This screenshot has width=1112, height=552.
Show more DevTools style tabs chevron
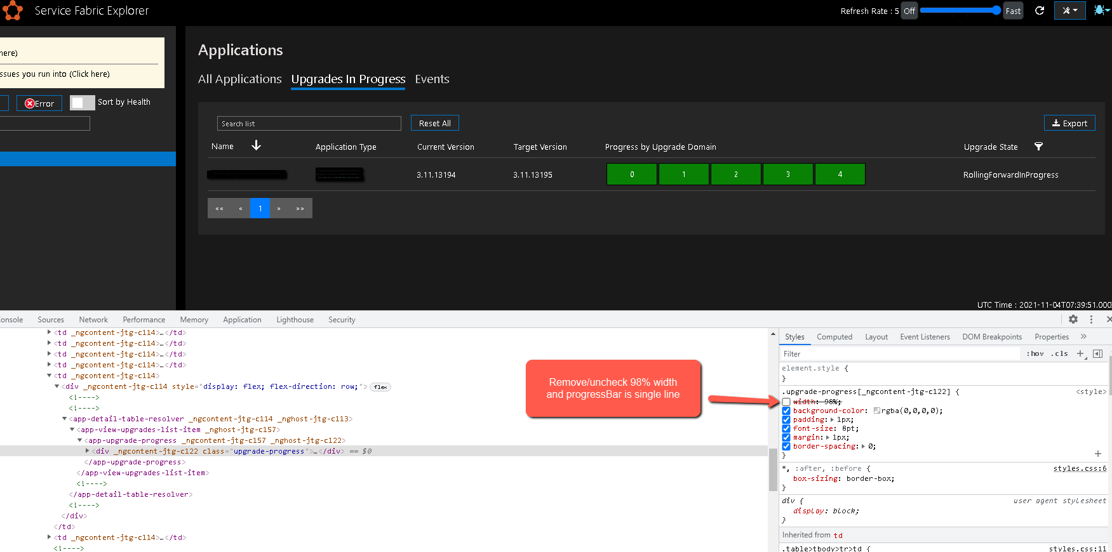click(1083, 337)
